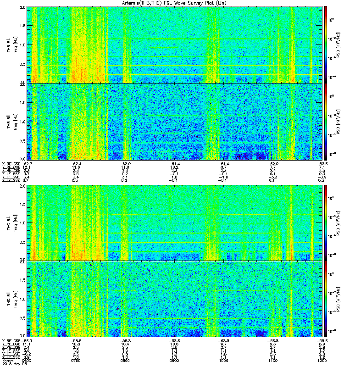Click the 1.5 tick in THB B-perpendicular panel

point(22,26)
